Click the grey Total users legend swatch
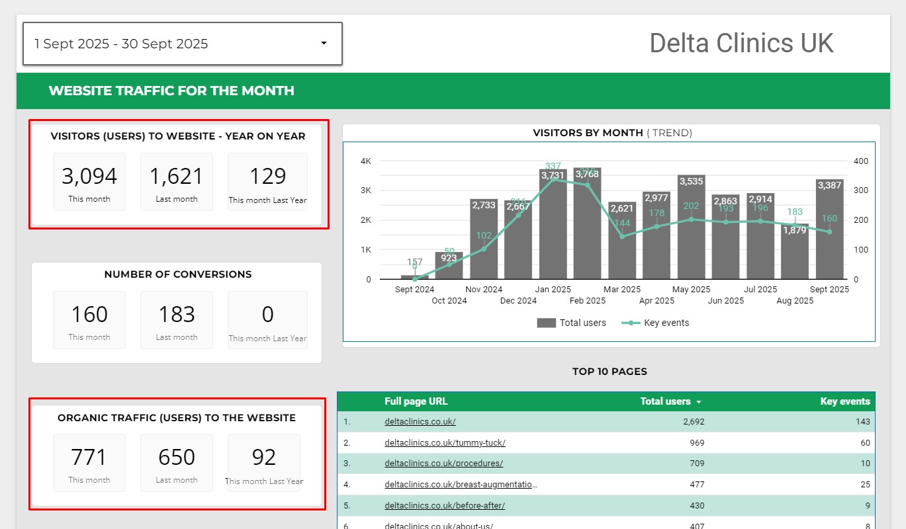The image size is (906, 529). 546,323
